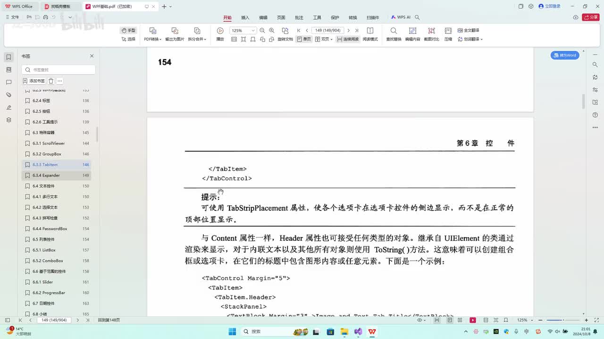Open the 125% zoom level combo box
Image resolution: width=604 pixels, height=339 pixels.
(243, 30)
